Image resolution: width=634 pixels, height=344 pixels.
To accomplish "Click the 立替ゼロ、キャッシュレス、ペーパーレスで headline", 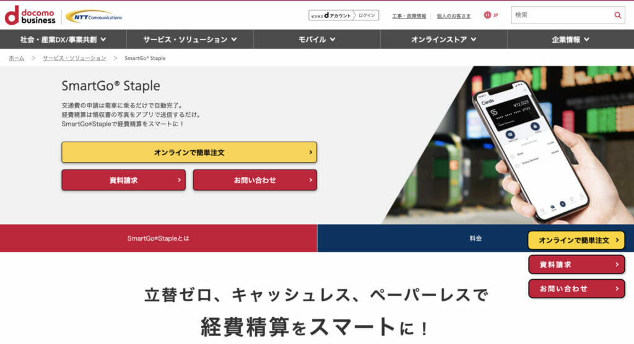I will 316,295.
